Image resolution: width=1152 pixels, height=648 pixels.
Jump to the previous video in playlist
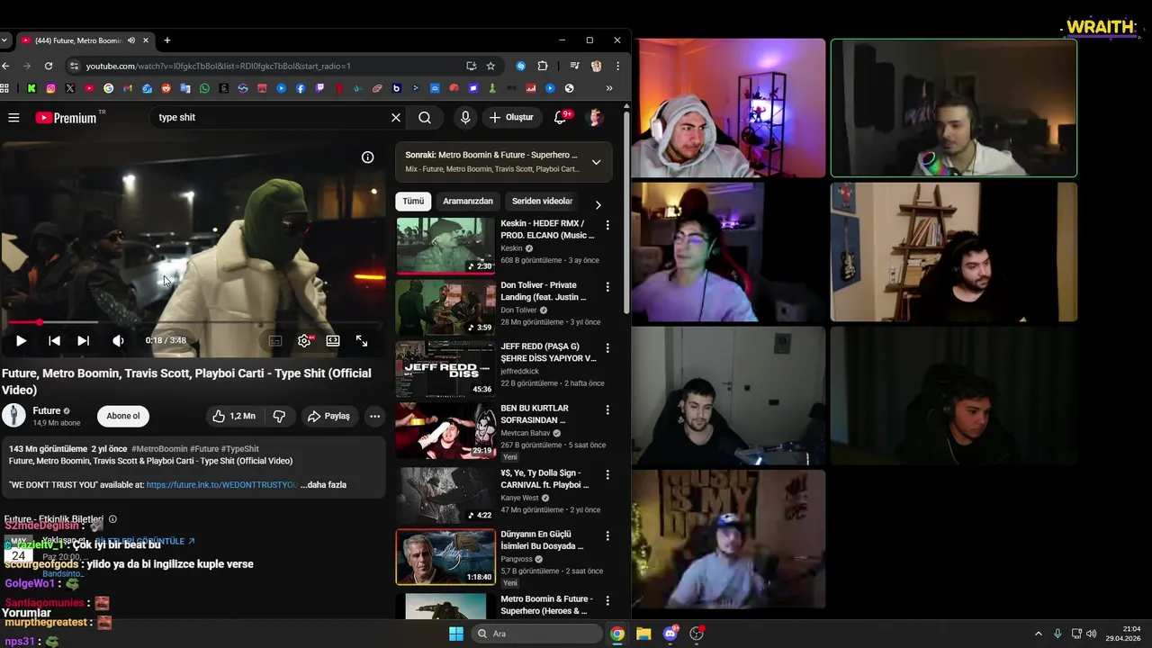[x=54, y=341]
